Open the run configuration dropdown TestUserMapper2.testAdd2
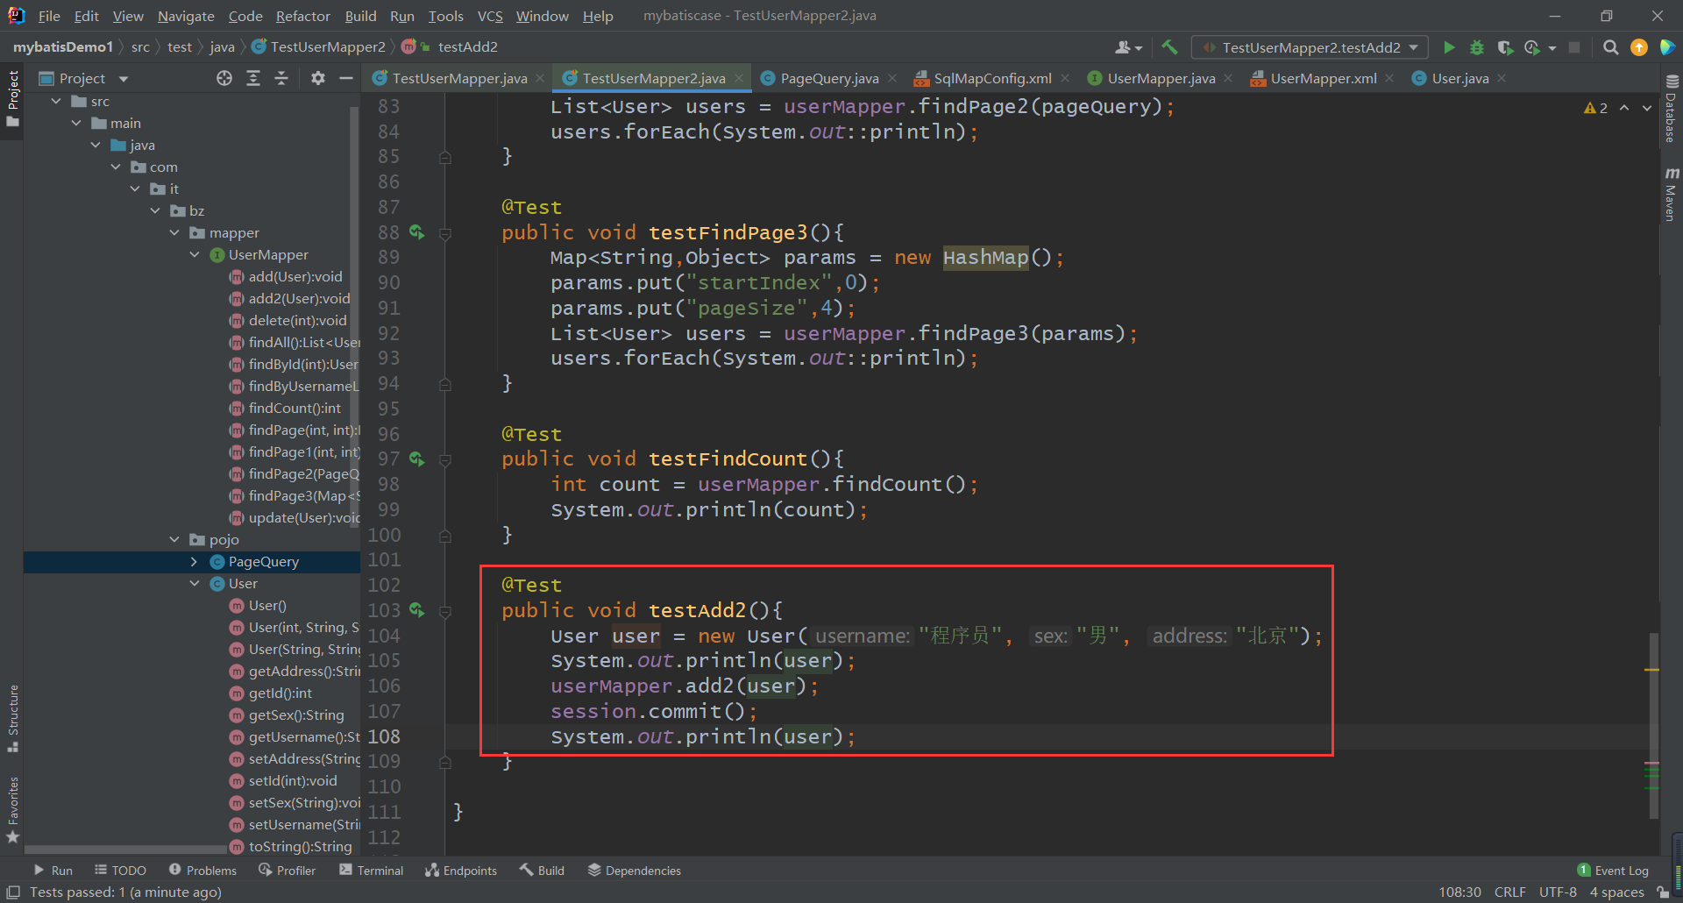The height and width of the screenshot is (903, 1683). (x=1310, y=47)
